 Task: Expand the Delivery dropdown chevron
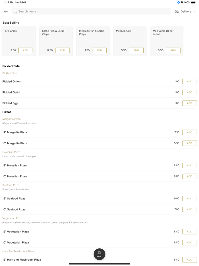(194, 12)
